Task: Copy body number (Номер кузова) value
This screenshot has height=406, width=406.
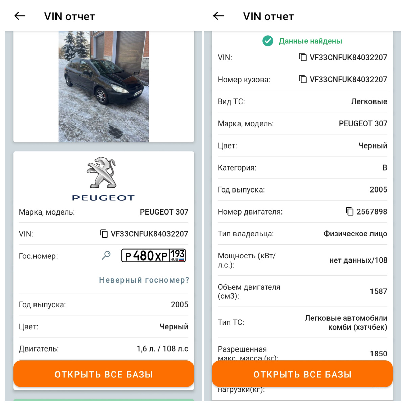Action: pos(303,79)
